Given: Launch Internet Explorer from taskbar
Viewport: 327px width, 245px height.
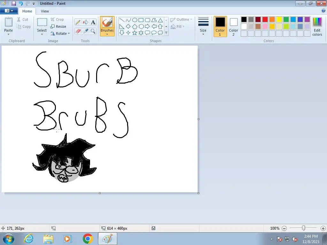Looking at the screenshot, I should pos(28,239).
